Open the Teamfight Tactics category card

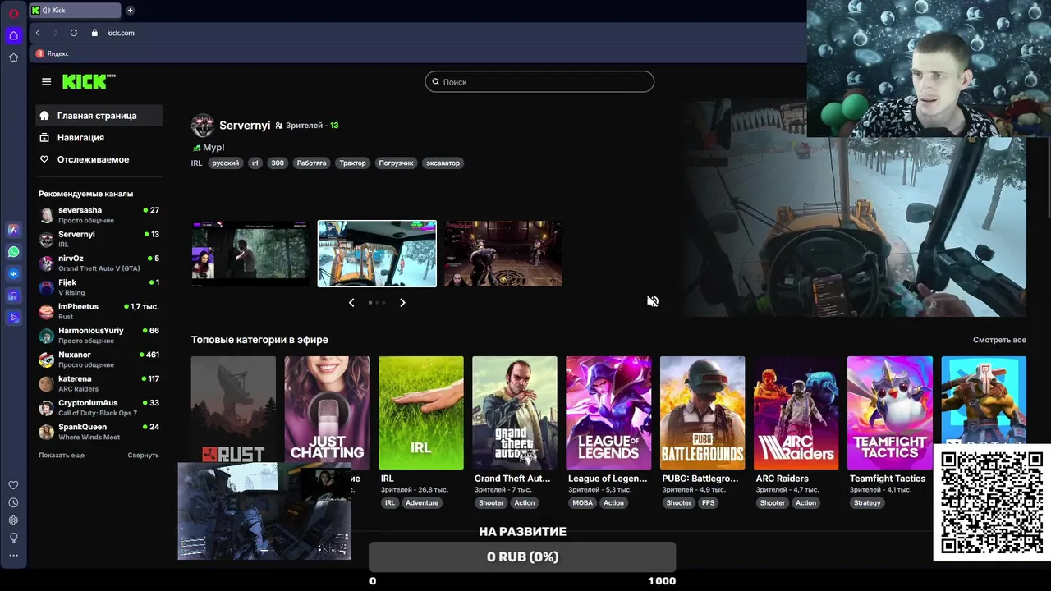890,413
